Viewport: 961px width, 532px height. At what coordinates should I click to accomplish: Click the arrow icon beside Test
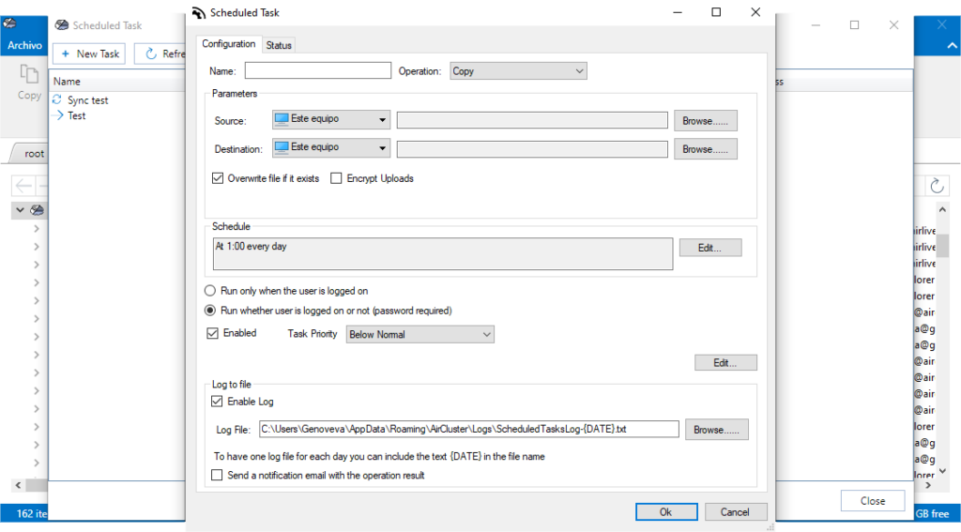point(57,115)
